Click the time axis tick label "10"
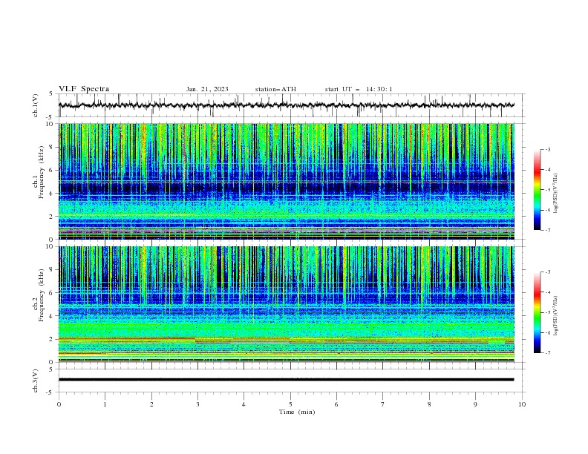 coord(522,404)
